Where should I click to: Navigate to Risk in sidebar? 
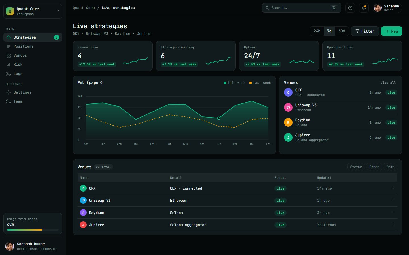pos(33,65)
